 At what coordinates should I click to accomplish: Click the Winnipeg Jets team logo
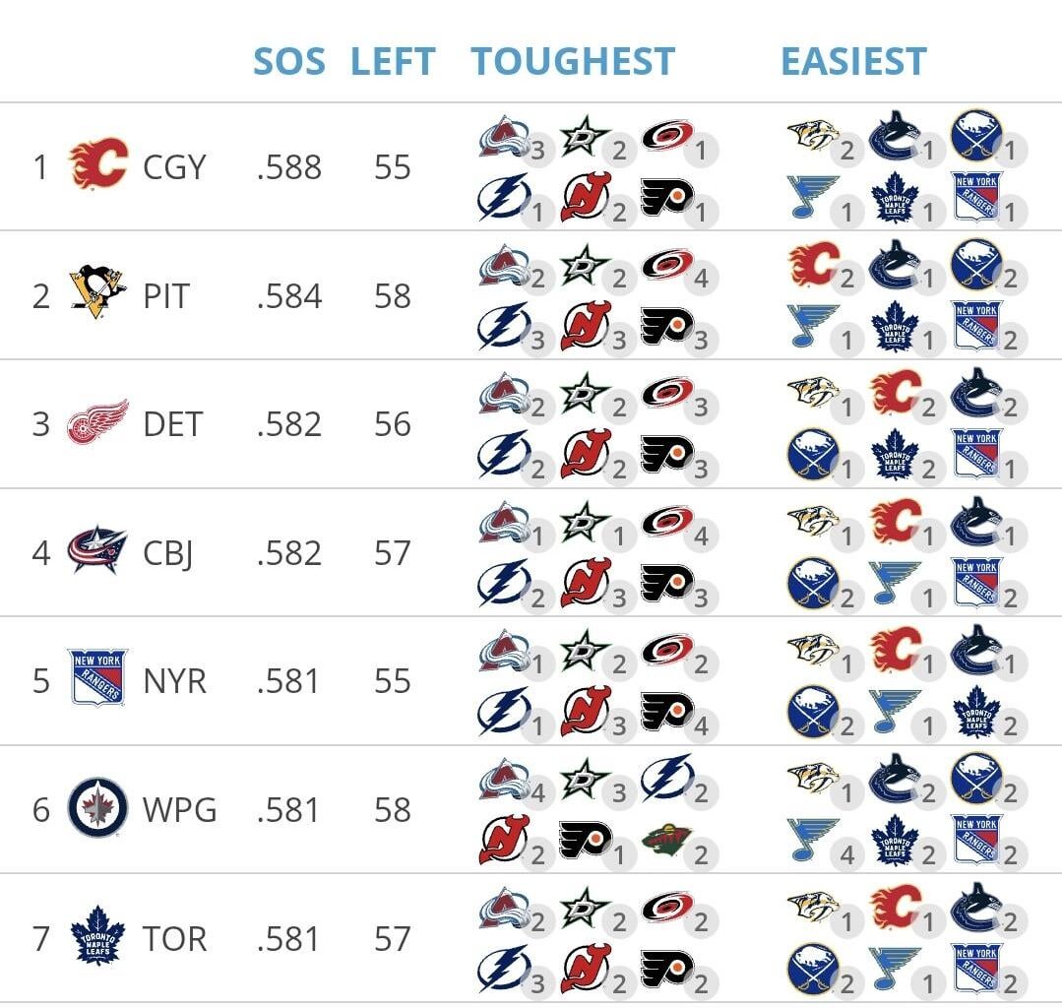(98, 809)
